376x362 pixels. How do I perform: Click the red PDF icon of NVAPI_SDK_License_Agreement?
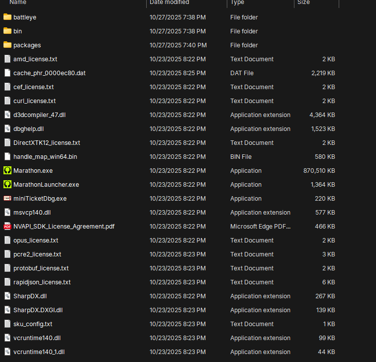point(7,226)
